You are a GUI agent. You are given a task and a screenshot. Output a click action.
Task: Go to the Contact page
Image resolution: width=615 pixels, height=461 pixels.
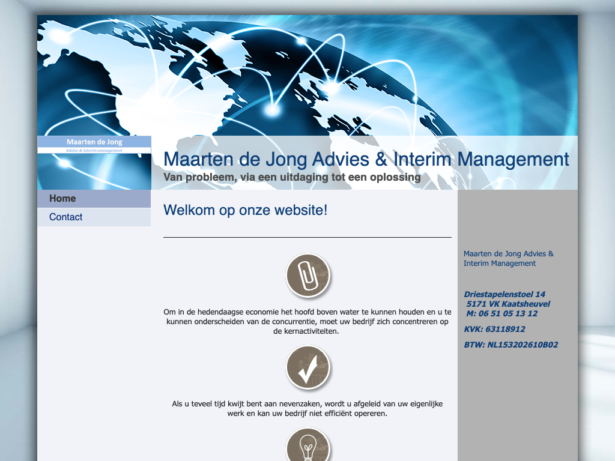click(66, 217)
